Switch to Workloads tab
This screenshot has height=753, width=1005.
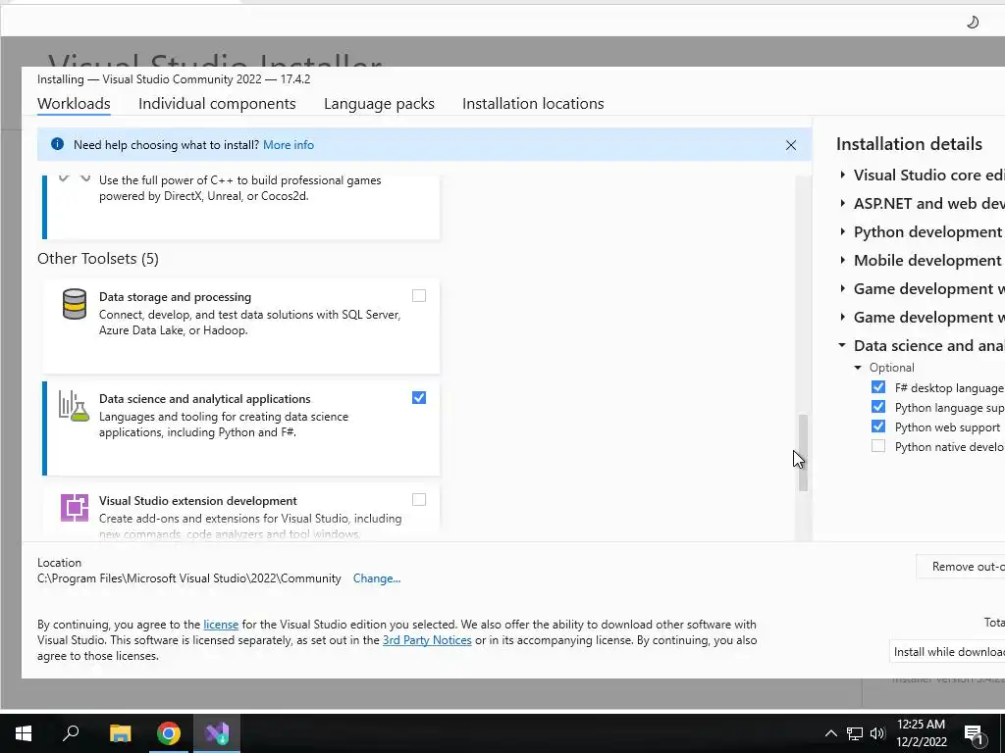click(x=74, y=104)
